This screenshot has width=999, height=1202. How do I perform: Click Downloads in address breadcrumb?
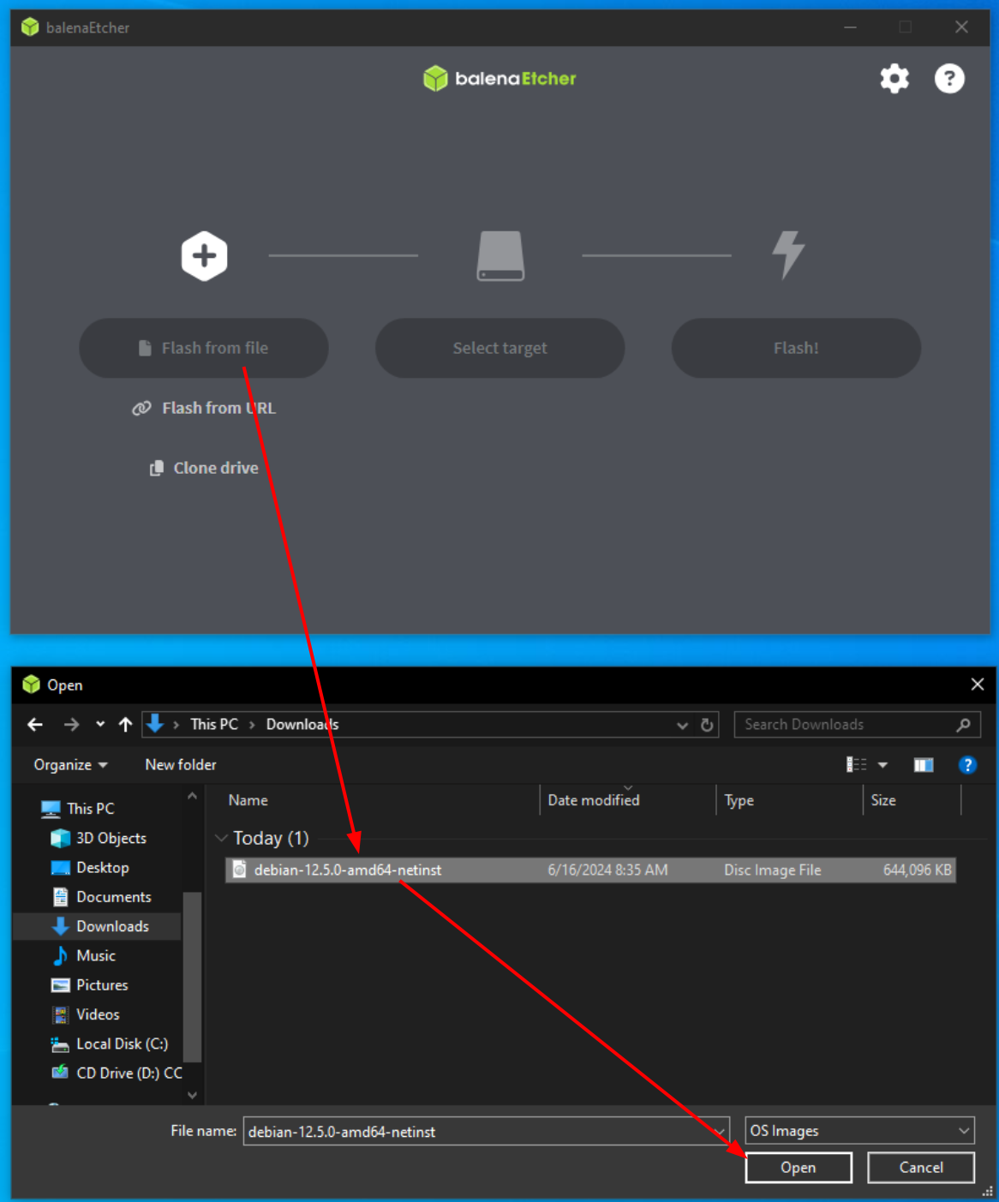pyautogui.click(x=302, y=725)
